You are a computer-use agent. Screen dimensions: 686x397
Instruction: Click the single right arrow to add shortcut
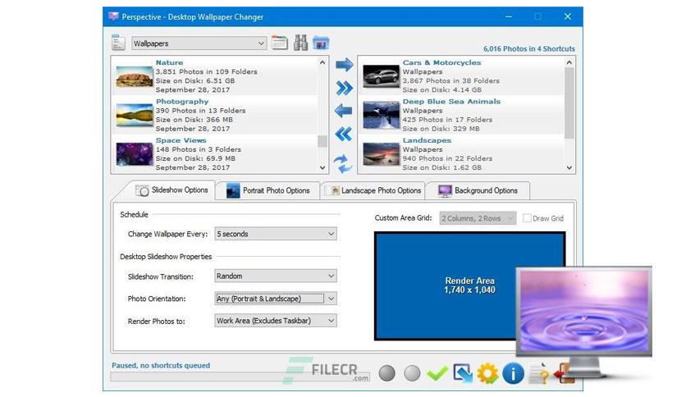click(344, 65)
